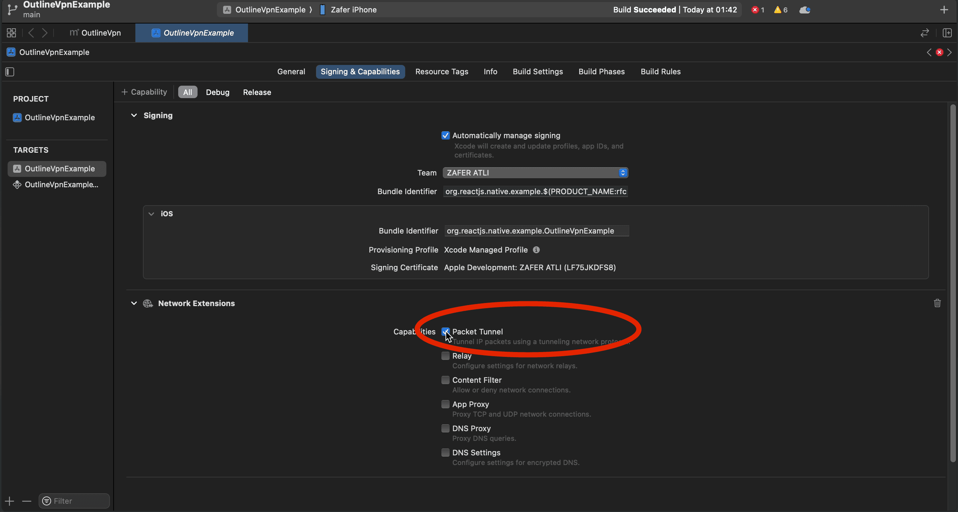The height and width of the screenshot is (512, 958).
Task: Collapse the iOS signing subsection
Action: pos(151,214)
